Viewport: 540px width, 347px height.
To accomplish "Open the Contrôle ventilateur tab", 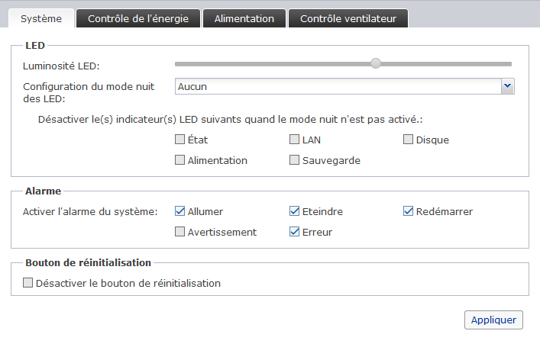I will click(348, 18).
